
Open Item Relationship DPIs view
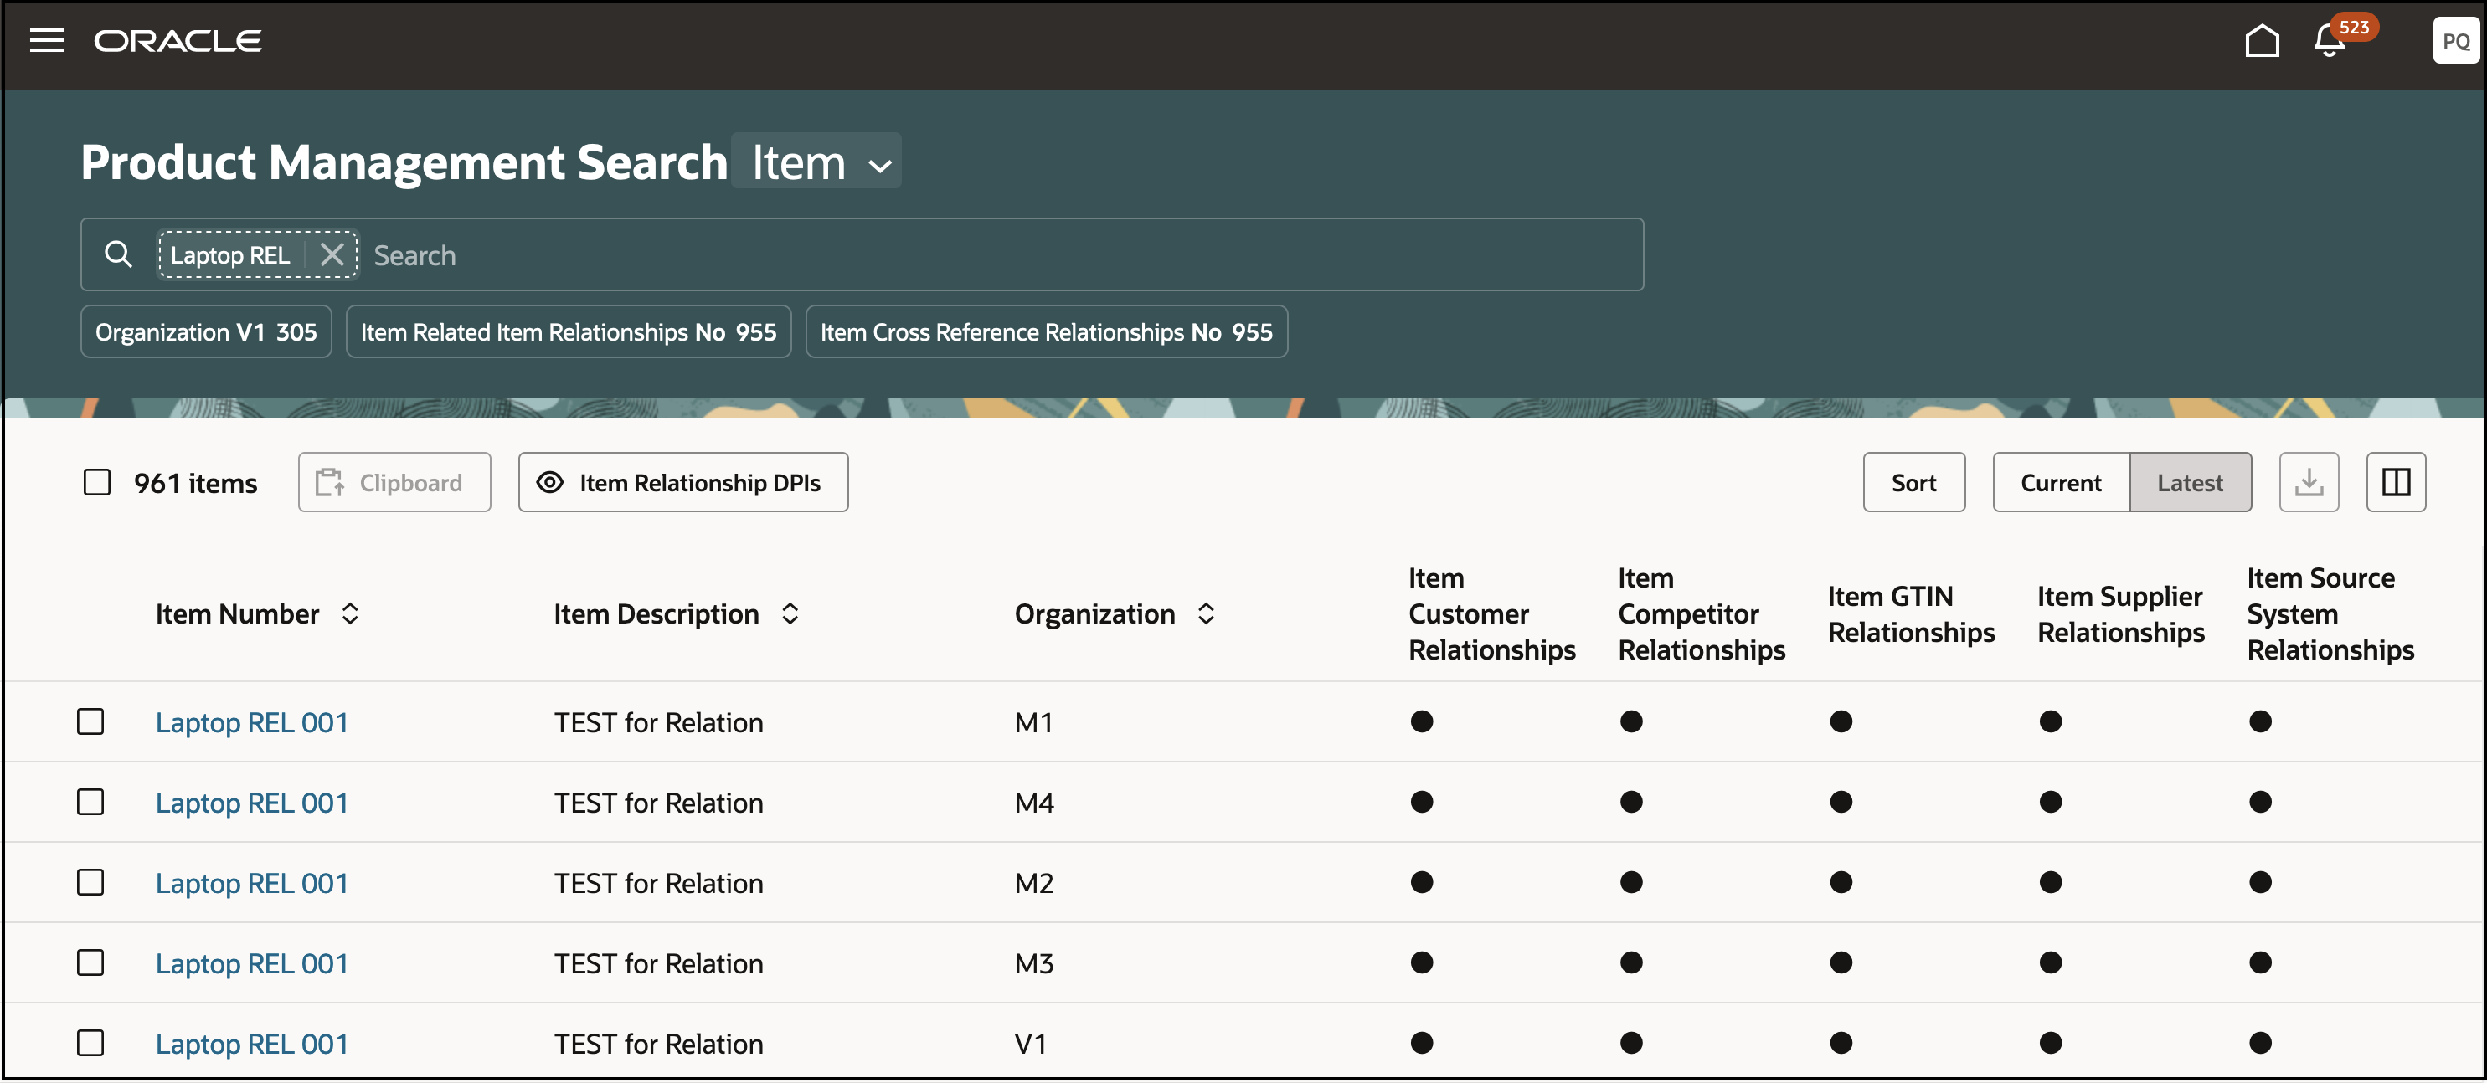[682, 483]
